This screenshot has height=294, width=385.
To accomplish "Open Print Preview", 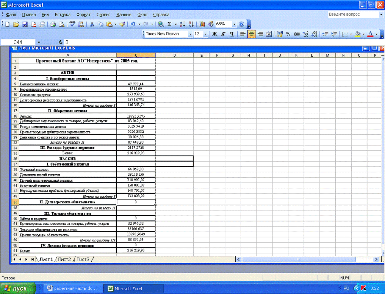I will (62, 24).
